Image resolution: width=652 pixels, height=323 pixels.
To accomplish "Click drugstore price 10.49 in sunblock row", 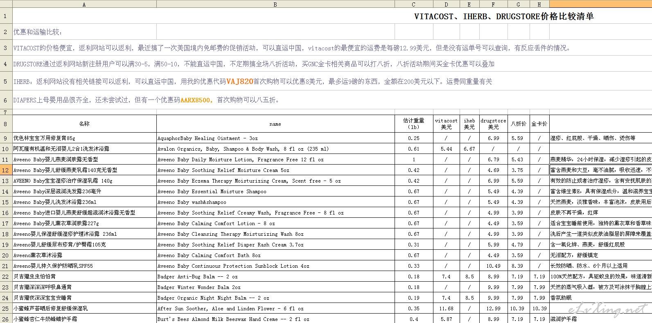I will pyautogui.click(x=493, y=266).
